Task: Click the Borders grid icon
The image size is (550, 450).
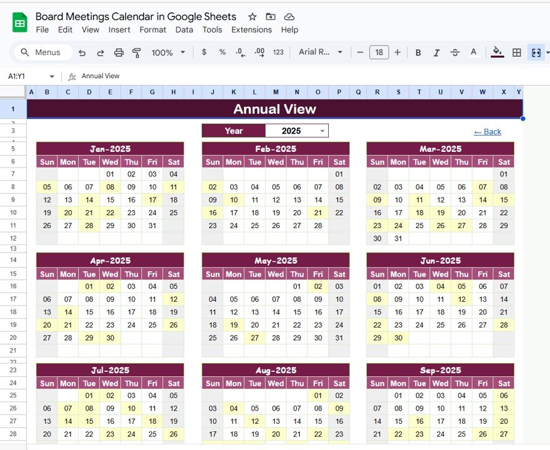Action: click(x=517, y=52)
